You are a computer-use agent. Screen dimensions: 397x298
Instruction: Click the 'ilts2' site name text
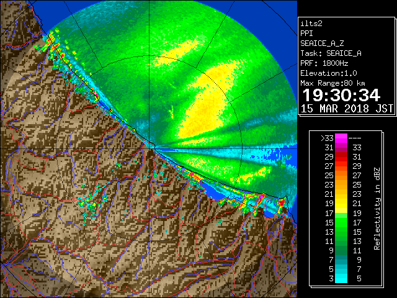pos(311,24)
